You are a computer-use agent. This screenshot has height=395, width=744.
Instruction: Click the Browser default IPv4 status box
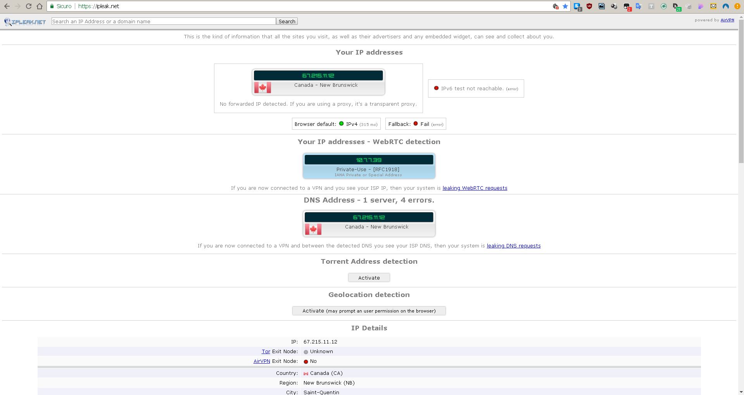[x=336, y=124]
